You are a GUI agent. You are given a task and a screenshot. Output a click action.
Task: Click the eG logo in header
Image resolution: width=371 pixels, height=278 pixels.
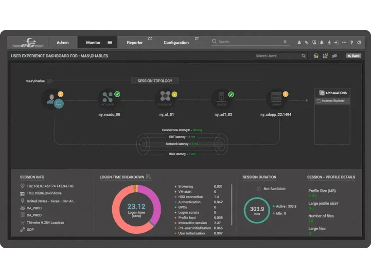click(28, 42)
